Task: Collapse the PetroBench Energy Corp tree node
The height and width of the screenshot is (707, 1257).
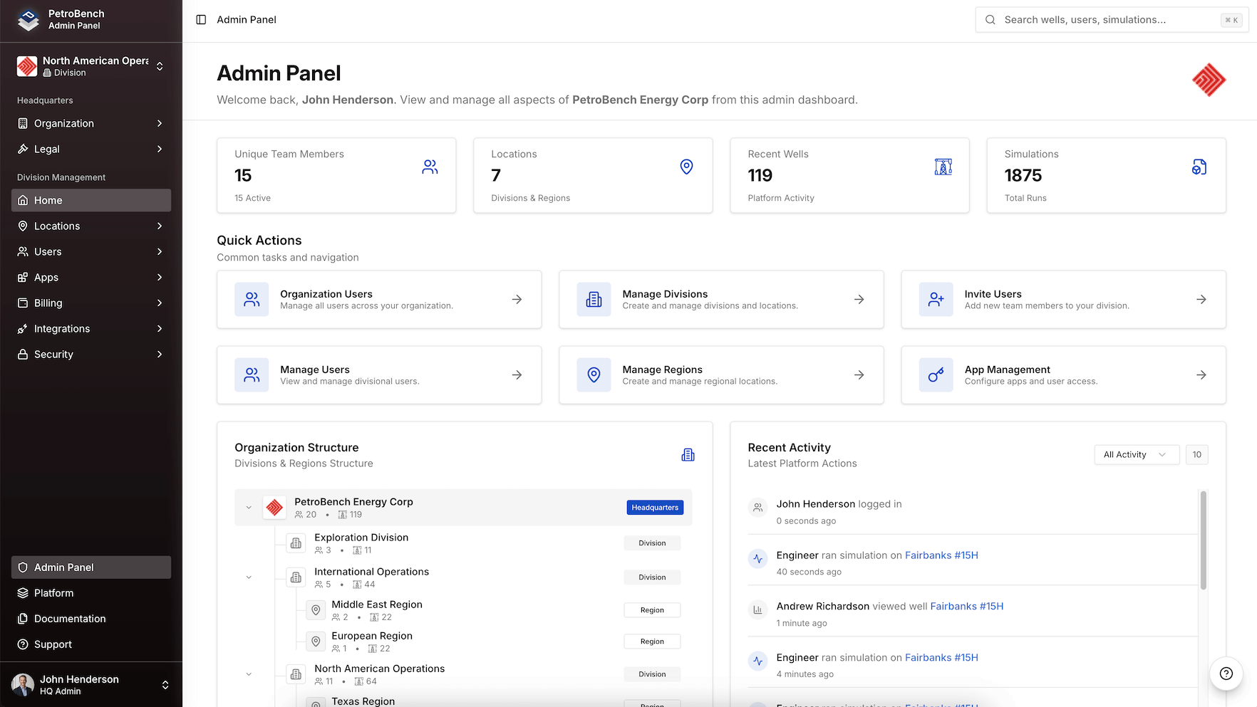Action: pos(249,507)
